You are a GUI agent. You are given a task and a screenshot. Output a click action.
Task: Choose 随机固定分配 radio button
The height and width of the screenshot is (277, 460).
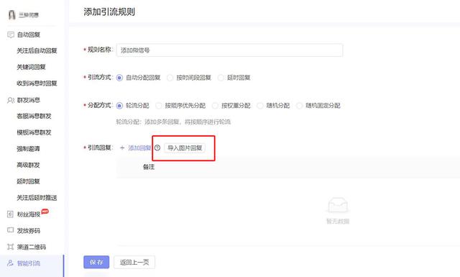click(x=299, y=106)
